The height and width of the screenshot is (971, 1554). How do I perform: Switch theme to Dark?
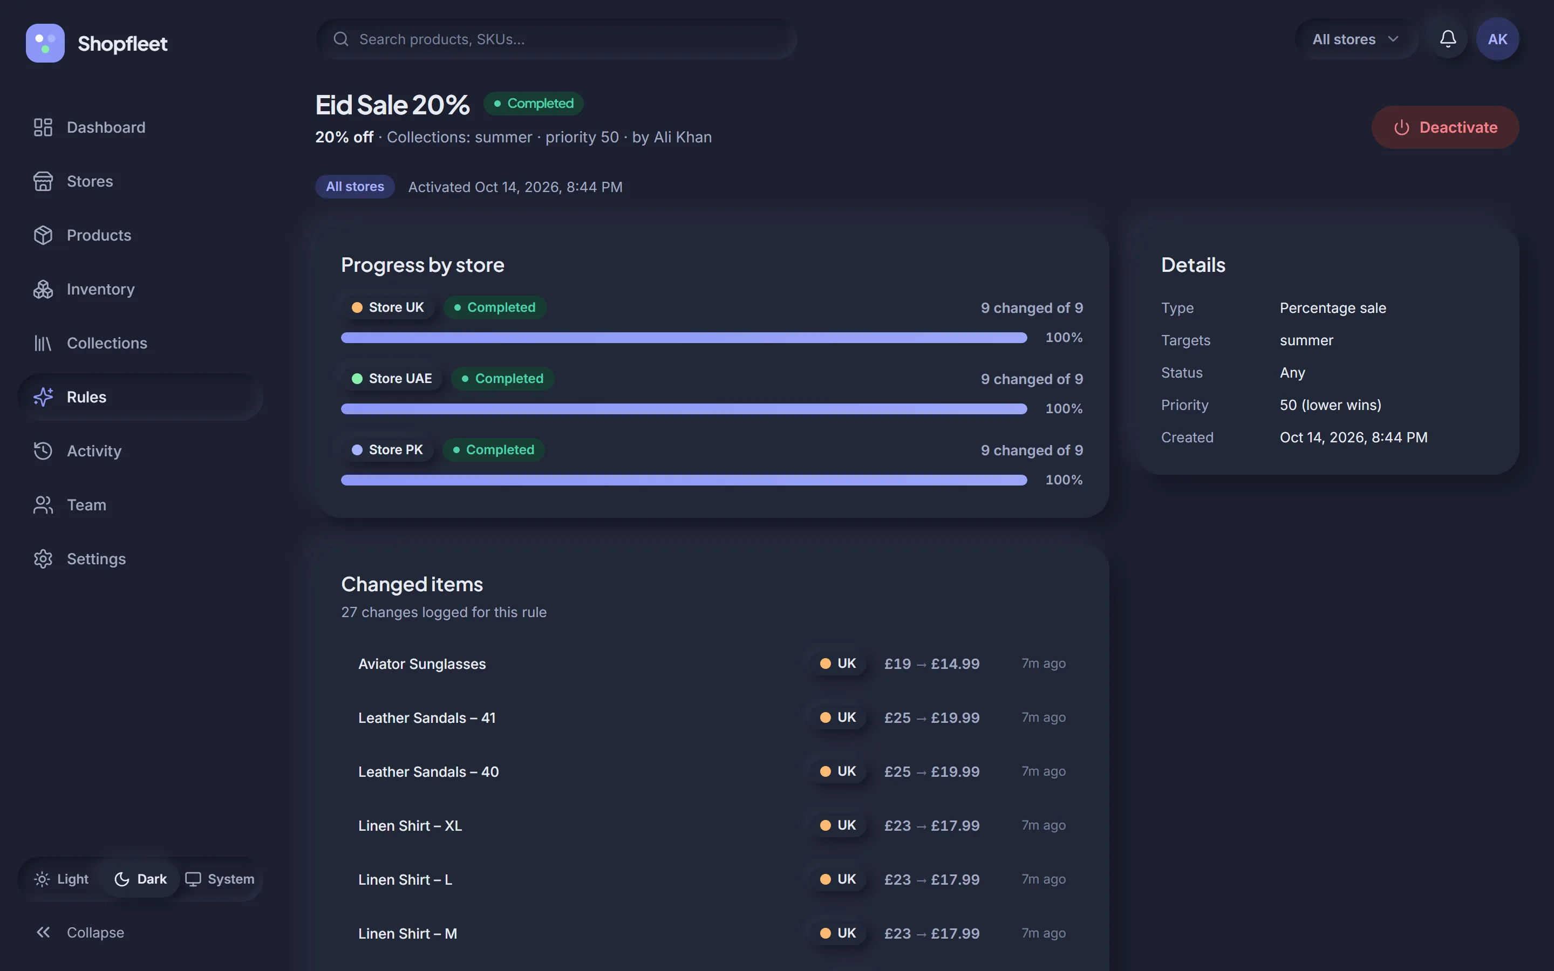(141, 879)
